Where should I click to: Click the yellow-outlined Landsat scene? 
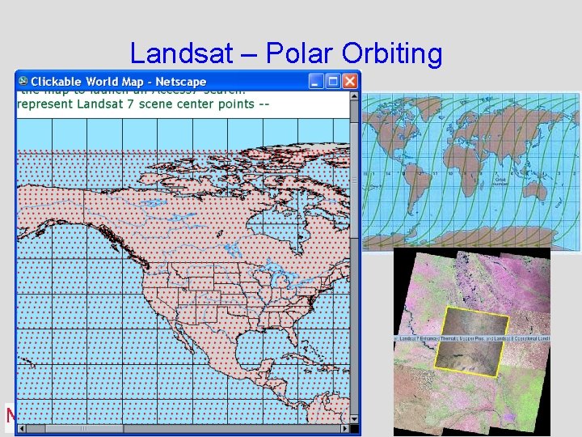471,342
